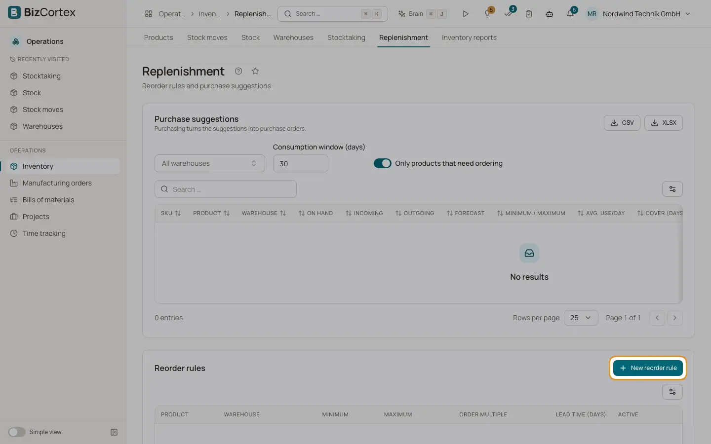This screenshot has height=444, width=711.
Task: Create a New reorder rule
Action: click(648, 368)
